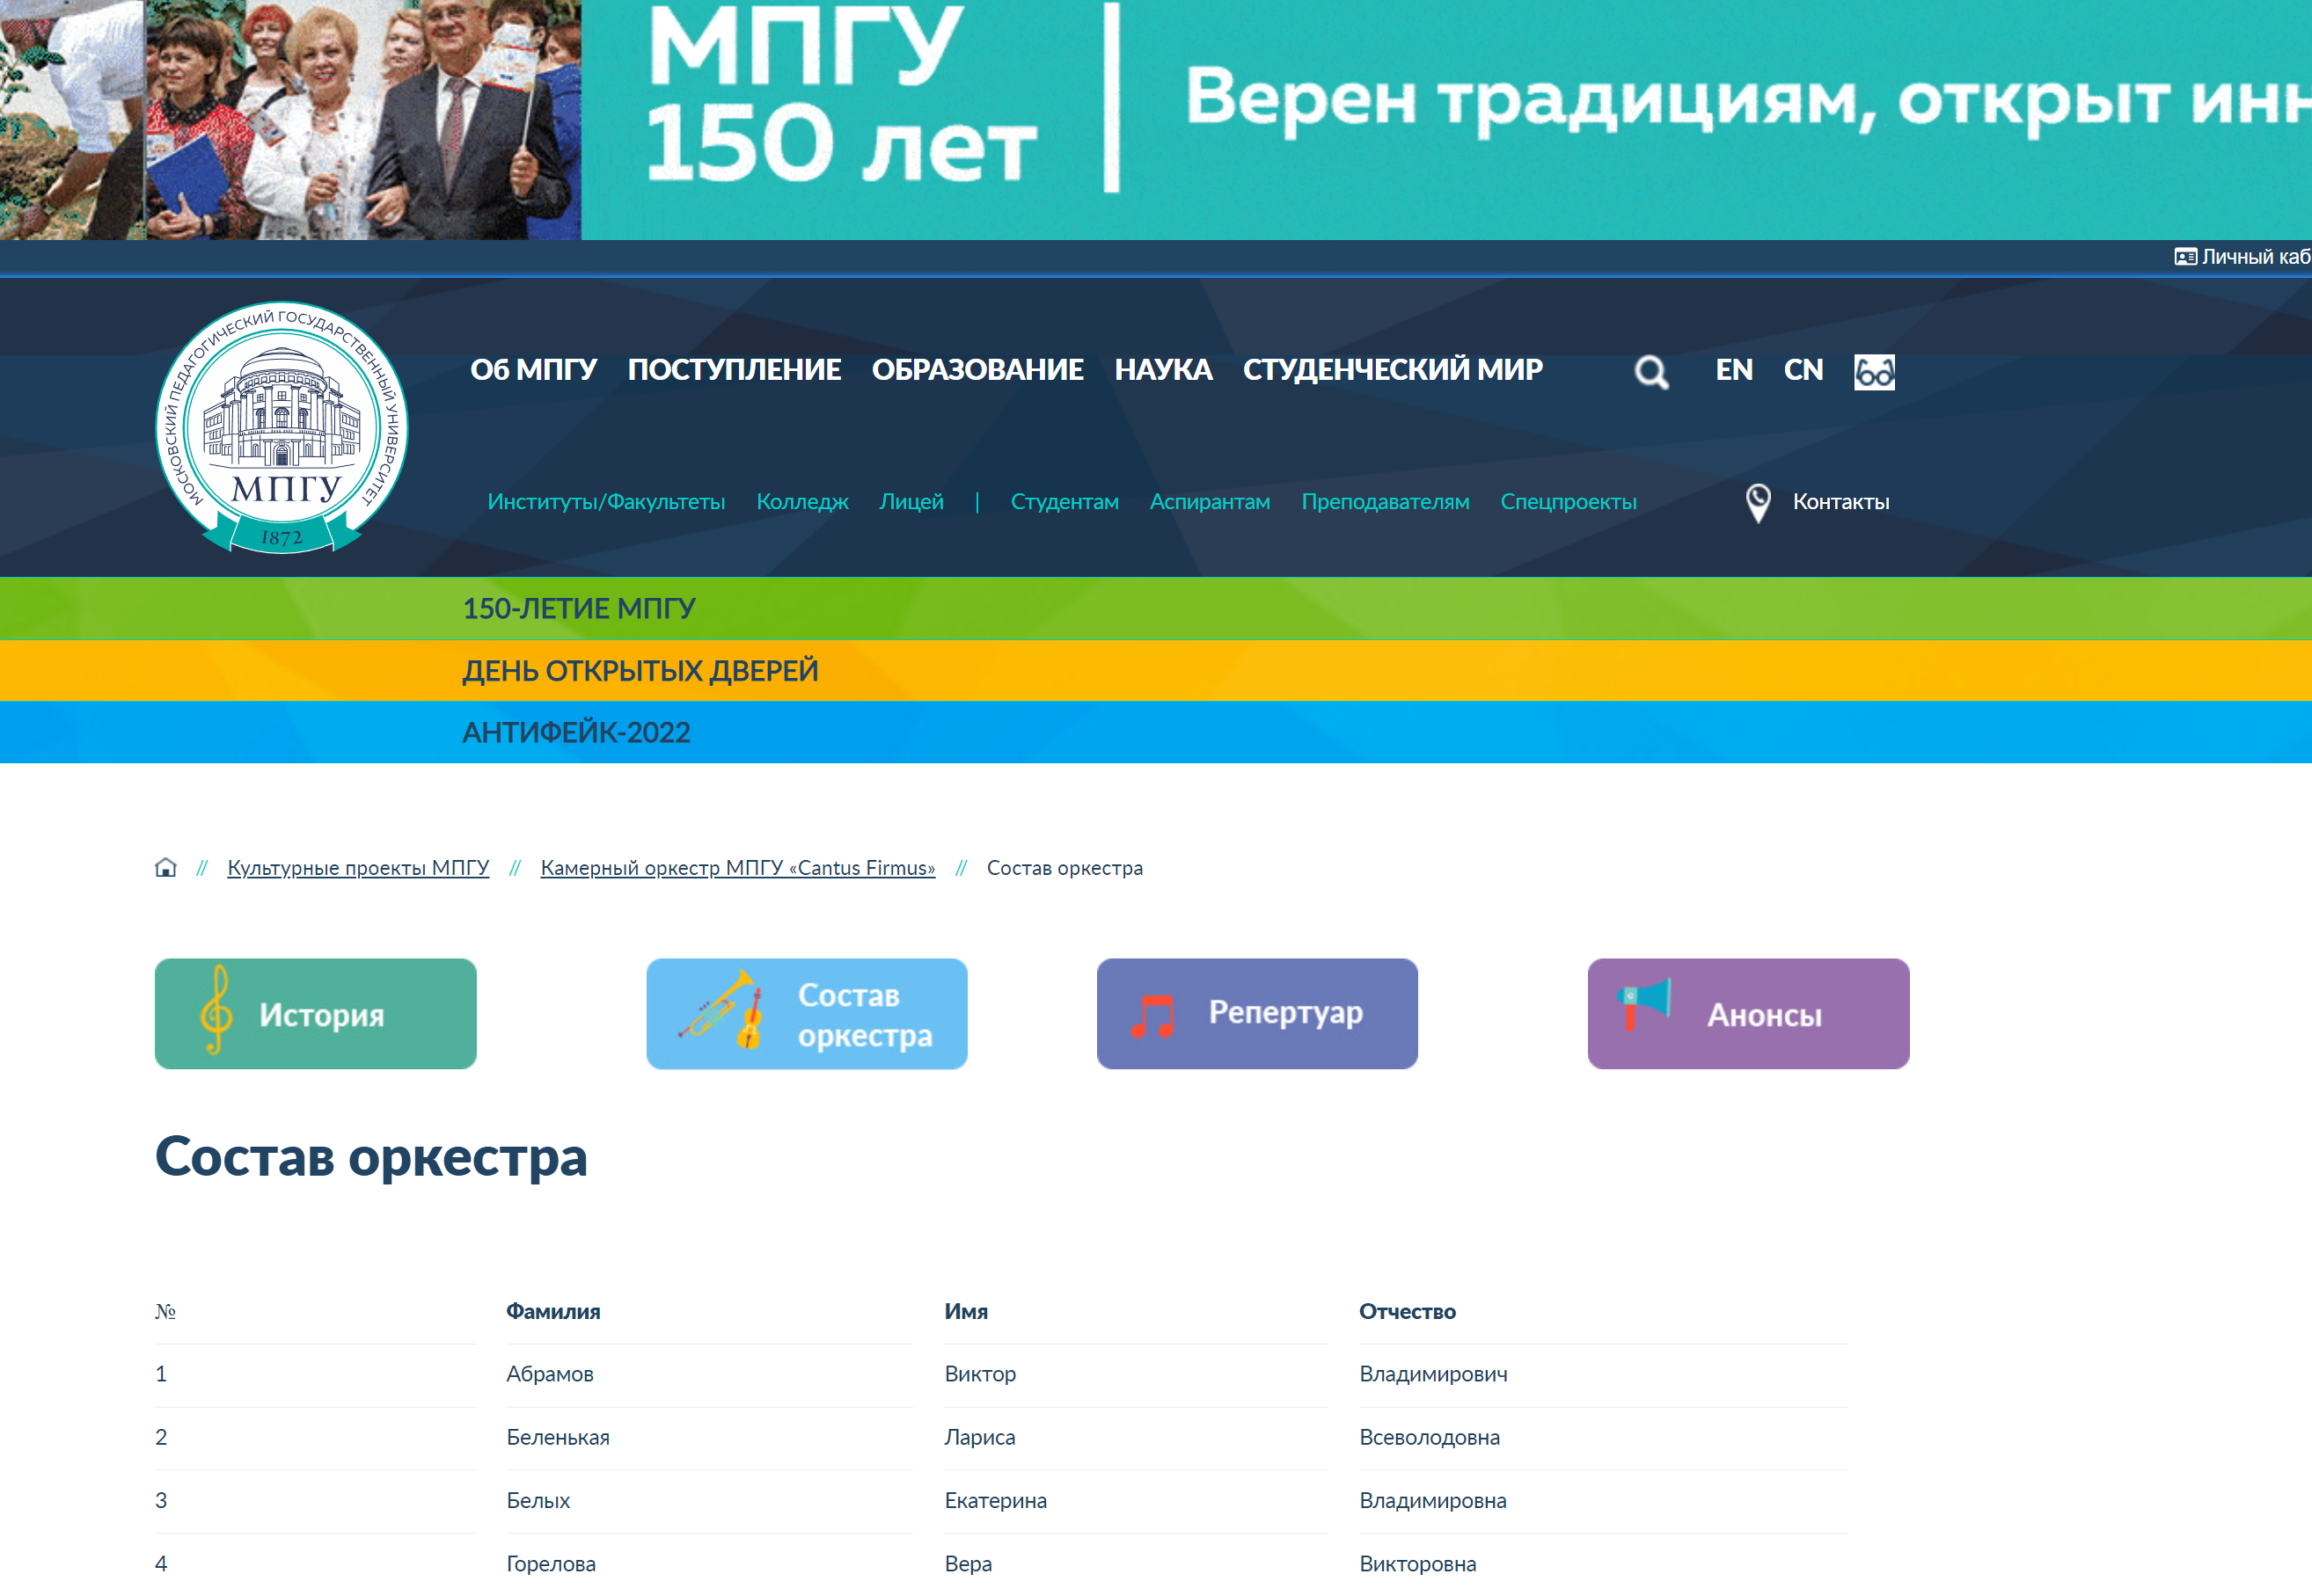Click the name Виктор
Image resolution: width=2312 pixels, height=1596 pixels.
click(x=979, y=1374)
